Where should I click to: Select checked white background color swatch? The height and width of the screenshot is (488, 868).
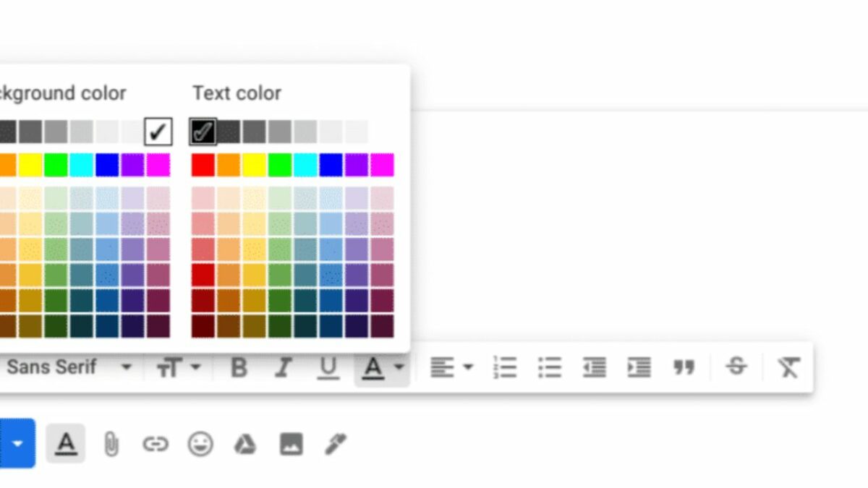158,132
